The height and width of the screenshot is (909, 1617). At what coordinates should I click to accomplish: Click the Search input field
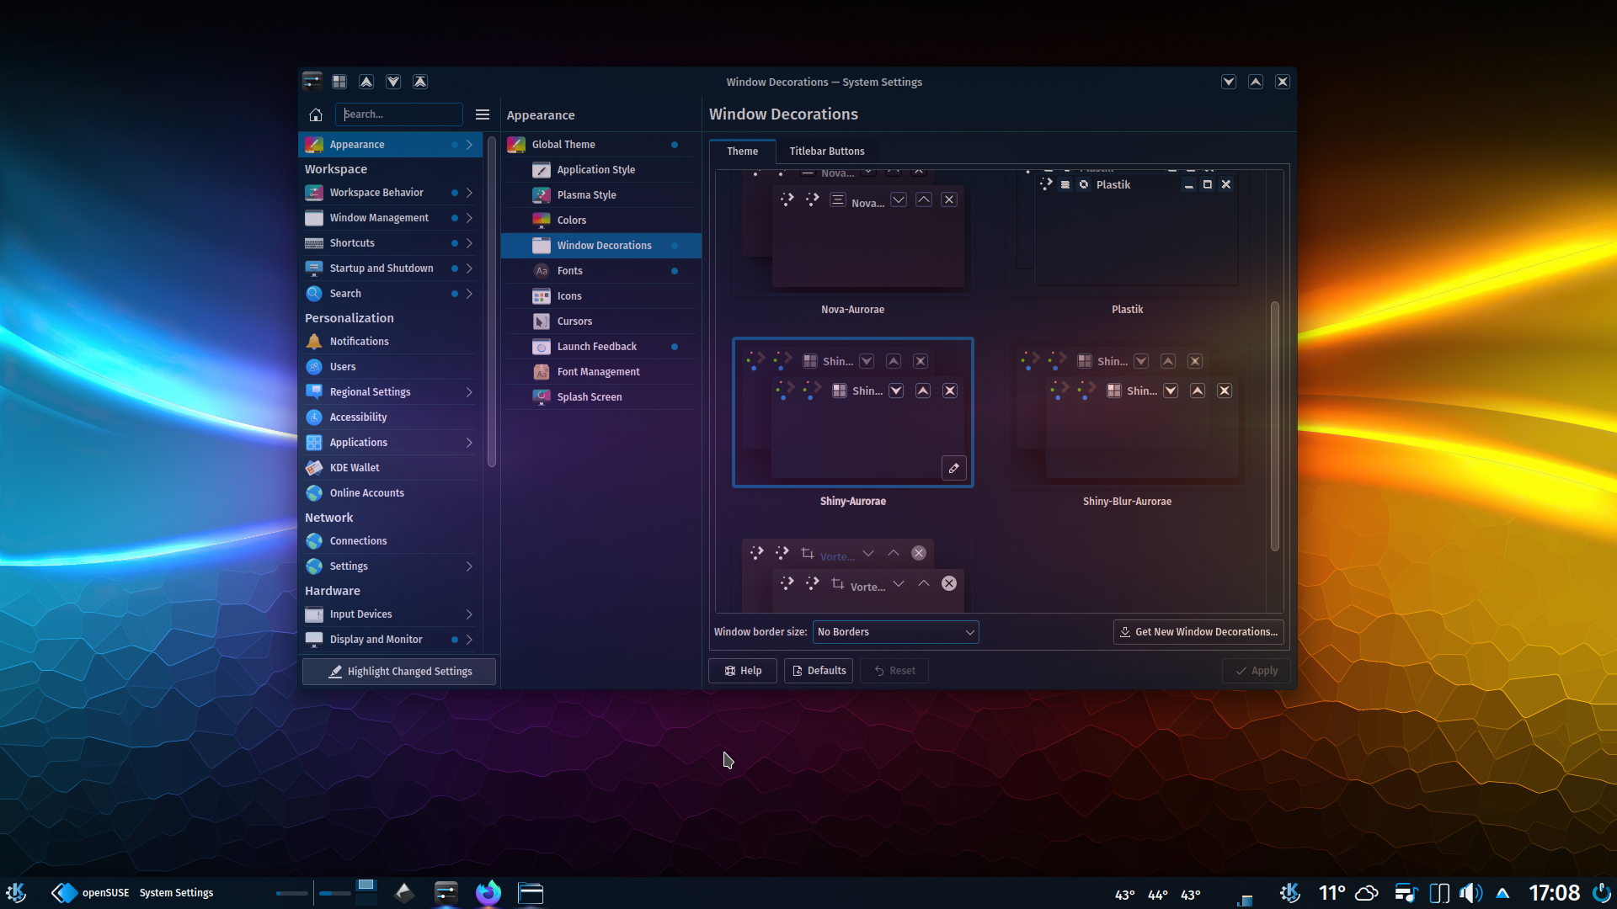coord(399,114)
